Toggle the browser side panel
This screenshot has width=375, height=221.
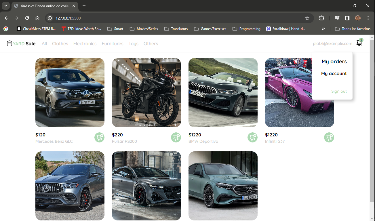347,18
